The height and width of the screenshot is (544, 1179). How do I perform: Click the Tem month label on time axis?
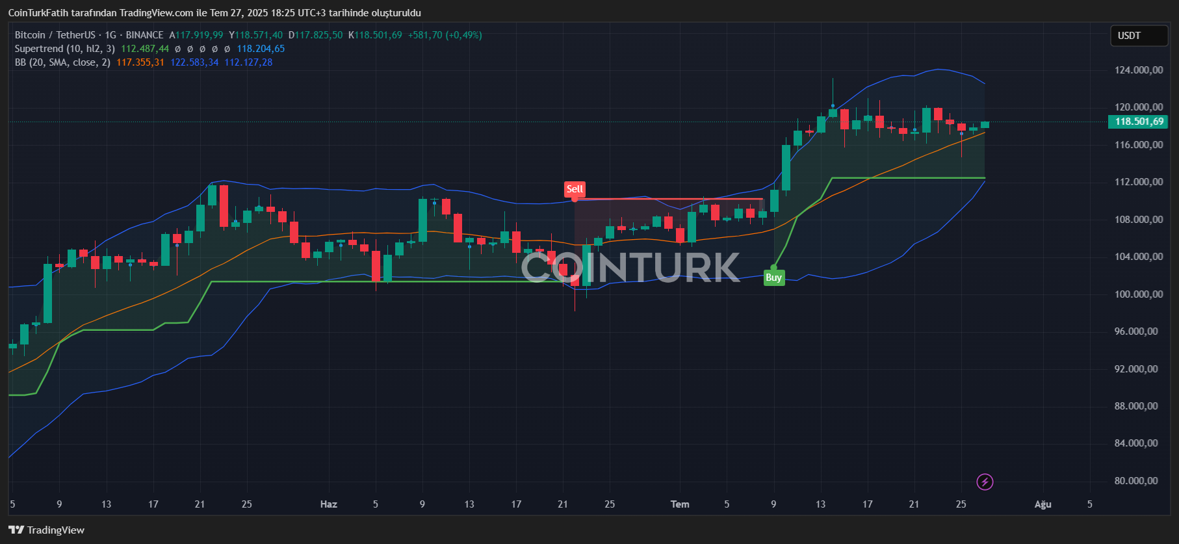680,504
